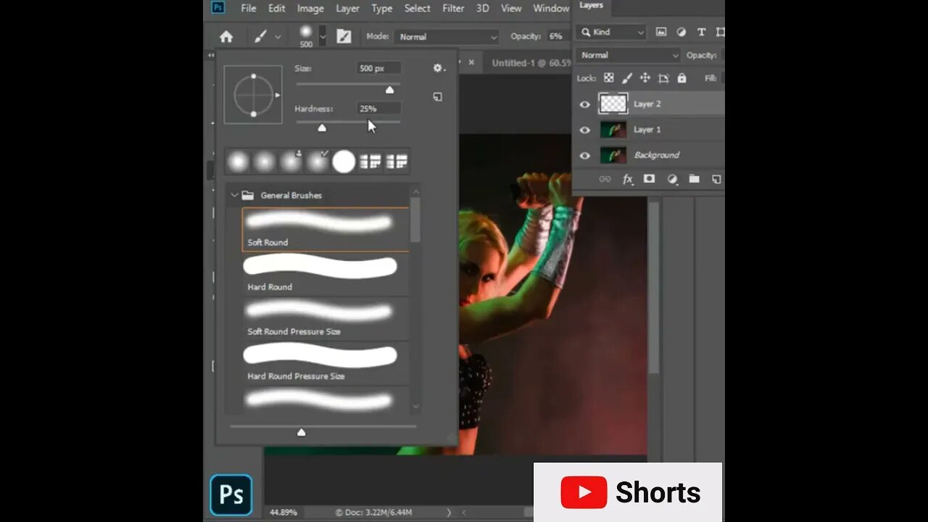Open the Layer menu

click(347, 8)
